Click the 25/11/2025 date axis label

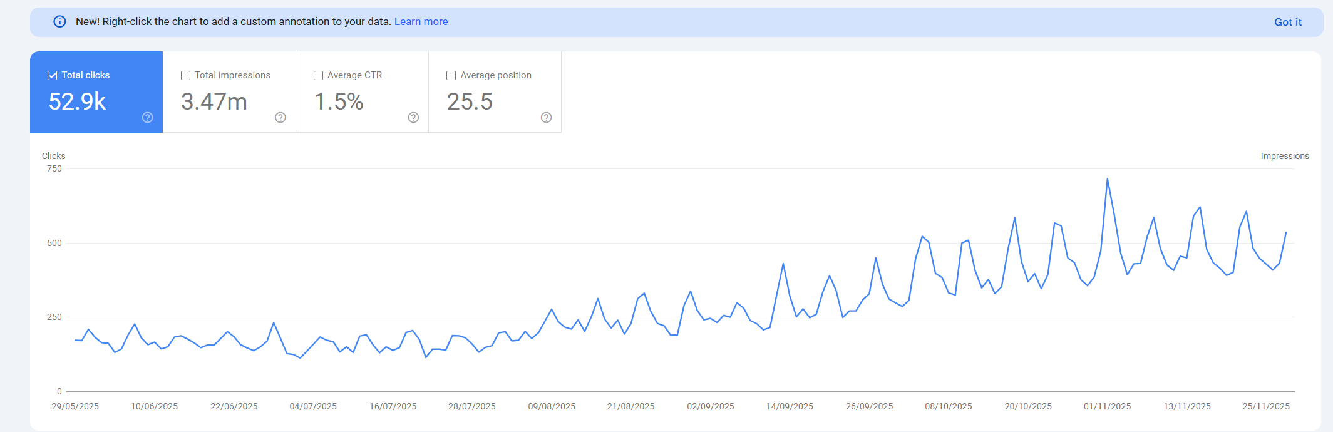(x=1266, y=406)
